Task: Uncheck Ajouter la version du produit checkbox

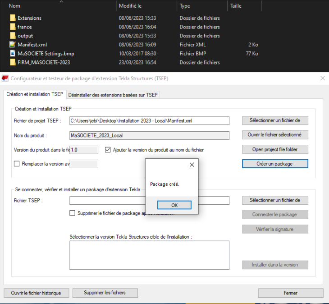Action: (x=108, y=150)
